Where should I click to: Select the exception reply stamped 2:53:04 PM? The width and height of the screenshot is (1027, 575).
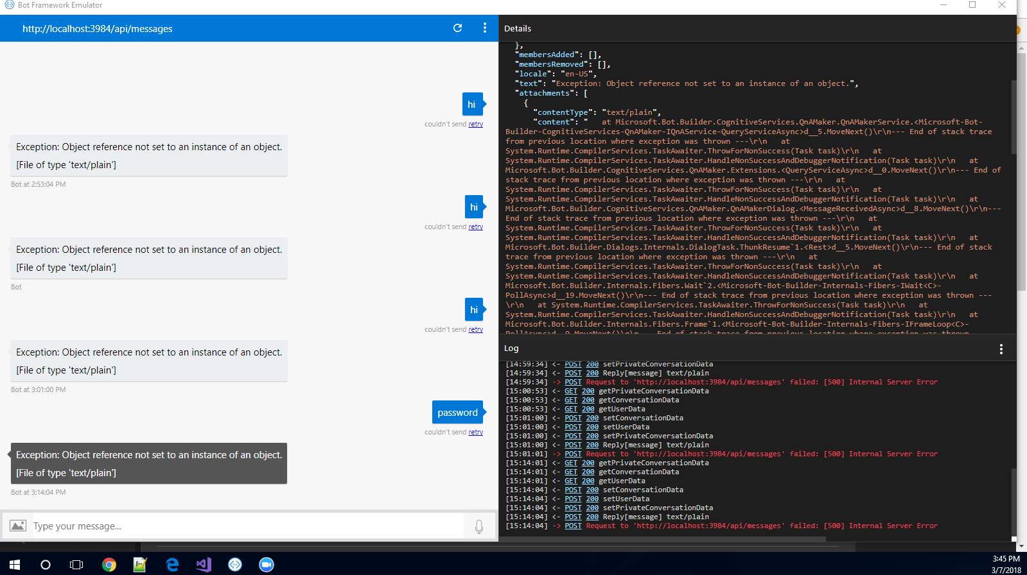point(149,155)
